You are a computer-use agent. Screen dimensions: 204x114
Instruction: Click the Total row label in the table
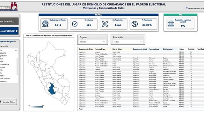click(81, 109)
